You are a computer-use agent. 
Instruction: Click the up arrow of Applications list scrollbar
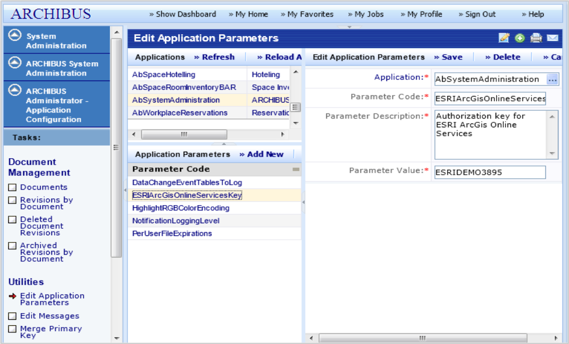296,72
